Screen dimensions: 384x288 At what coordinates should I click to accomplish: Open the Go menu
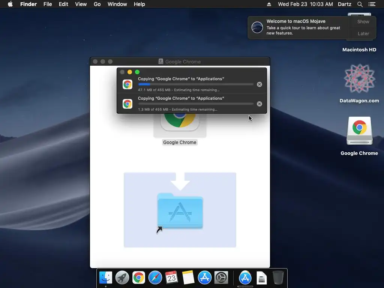pos(97,4)
